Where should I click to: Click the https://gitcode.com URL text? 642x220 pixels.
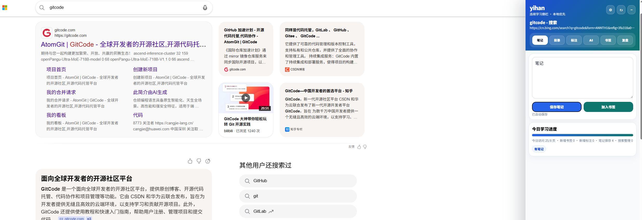click(71, 36)
